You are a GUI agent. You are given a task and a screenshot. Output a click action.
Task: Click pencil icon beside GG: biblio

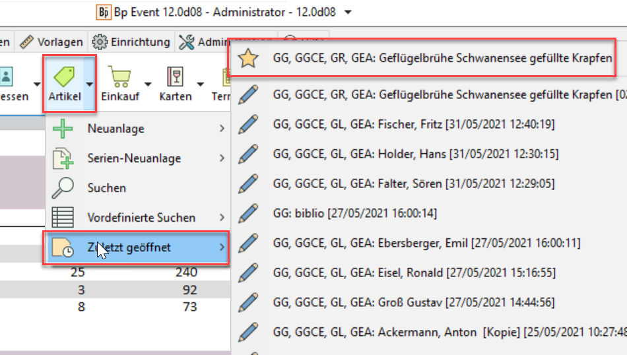[248, 213]
